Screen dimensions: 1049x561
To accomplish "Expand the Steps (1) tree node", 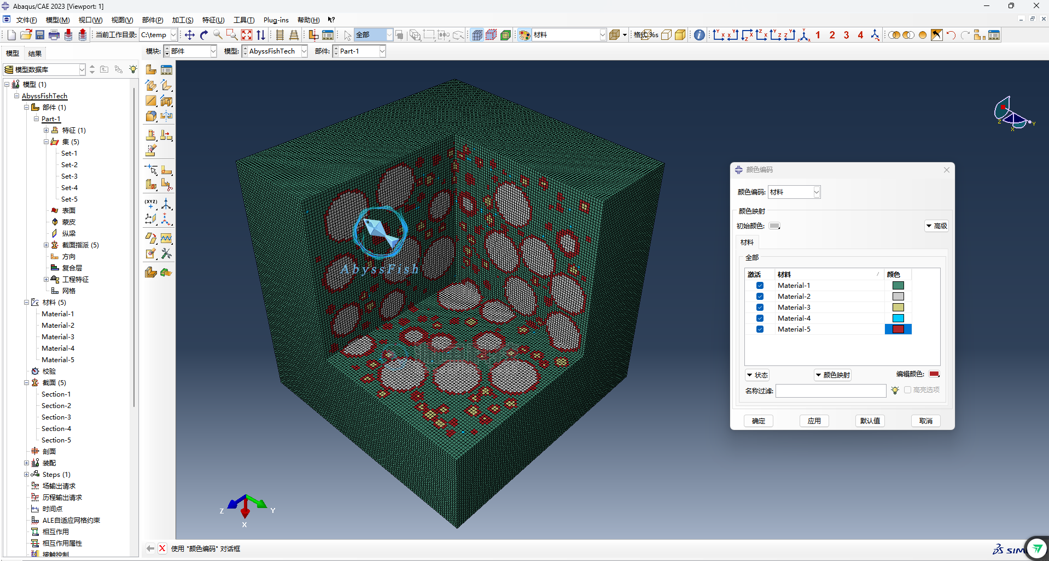I will [x=26, y=475].
